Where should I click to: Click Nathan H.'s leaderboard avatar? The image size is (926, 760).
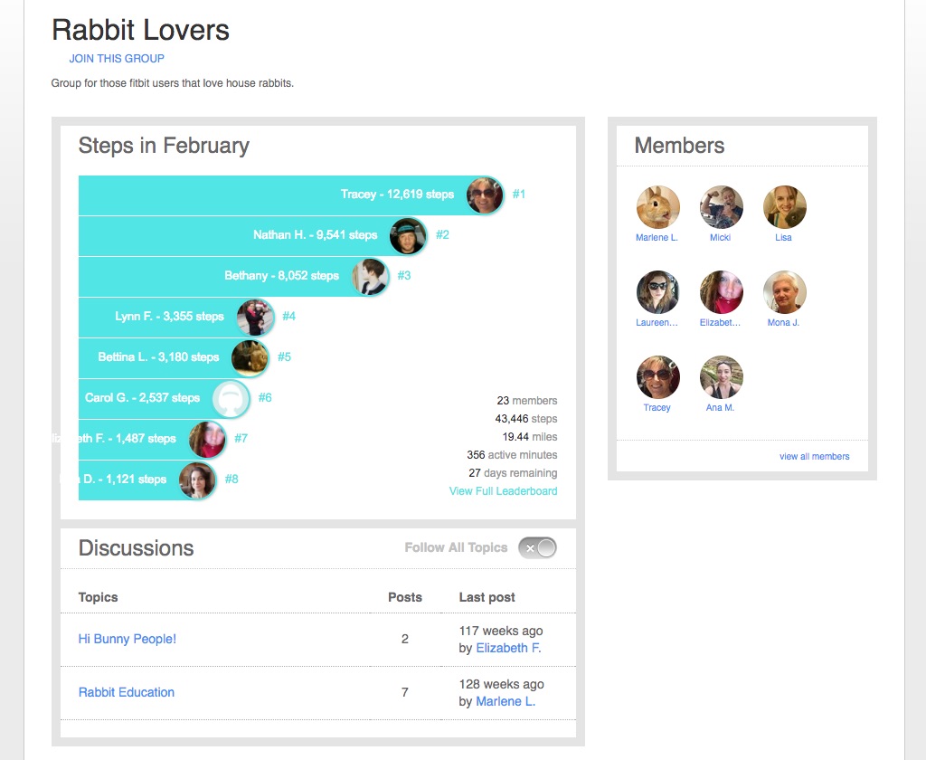408,235
